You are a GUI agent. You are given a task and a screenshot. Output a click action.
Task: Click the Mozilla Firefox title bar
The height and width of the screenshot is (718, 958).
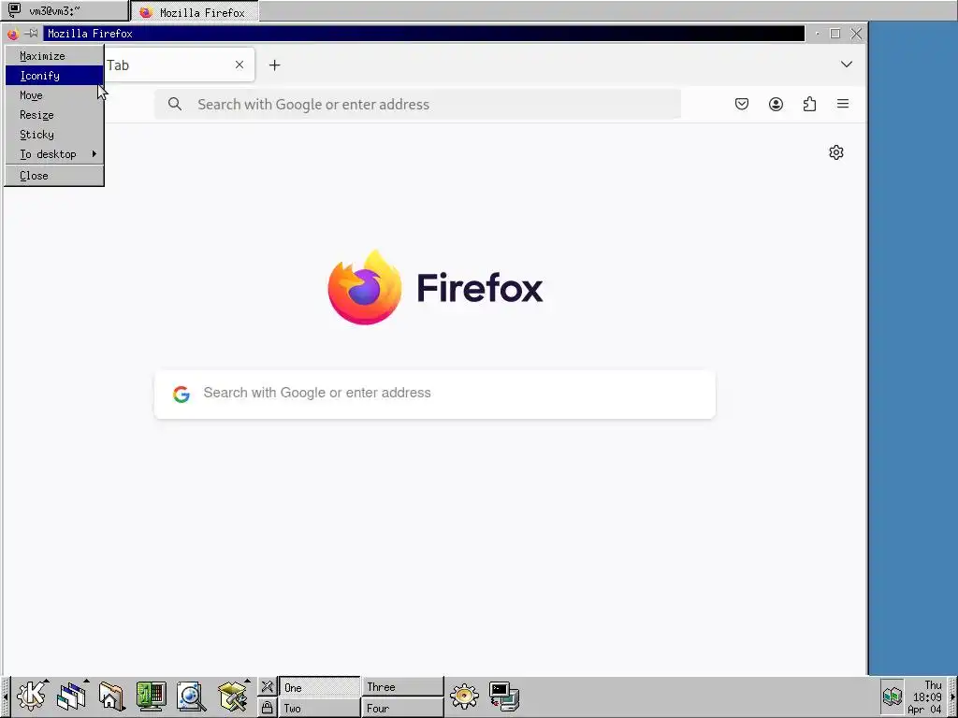[424, 34]
